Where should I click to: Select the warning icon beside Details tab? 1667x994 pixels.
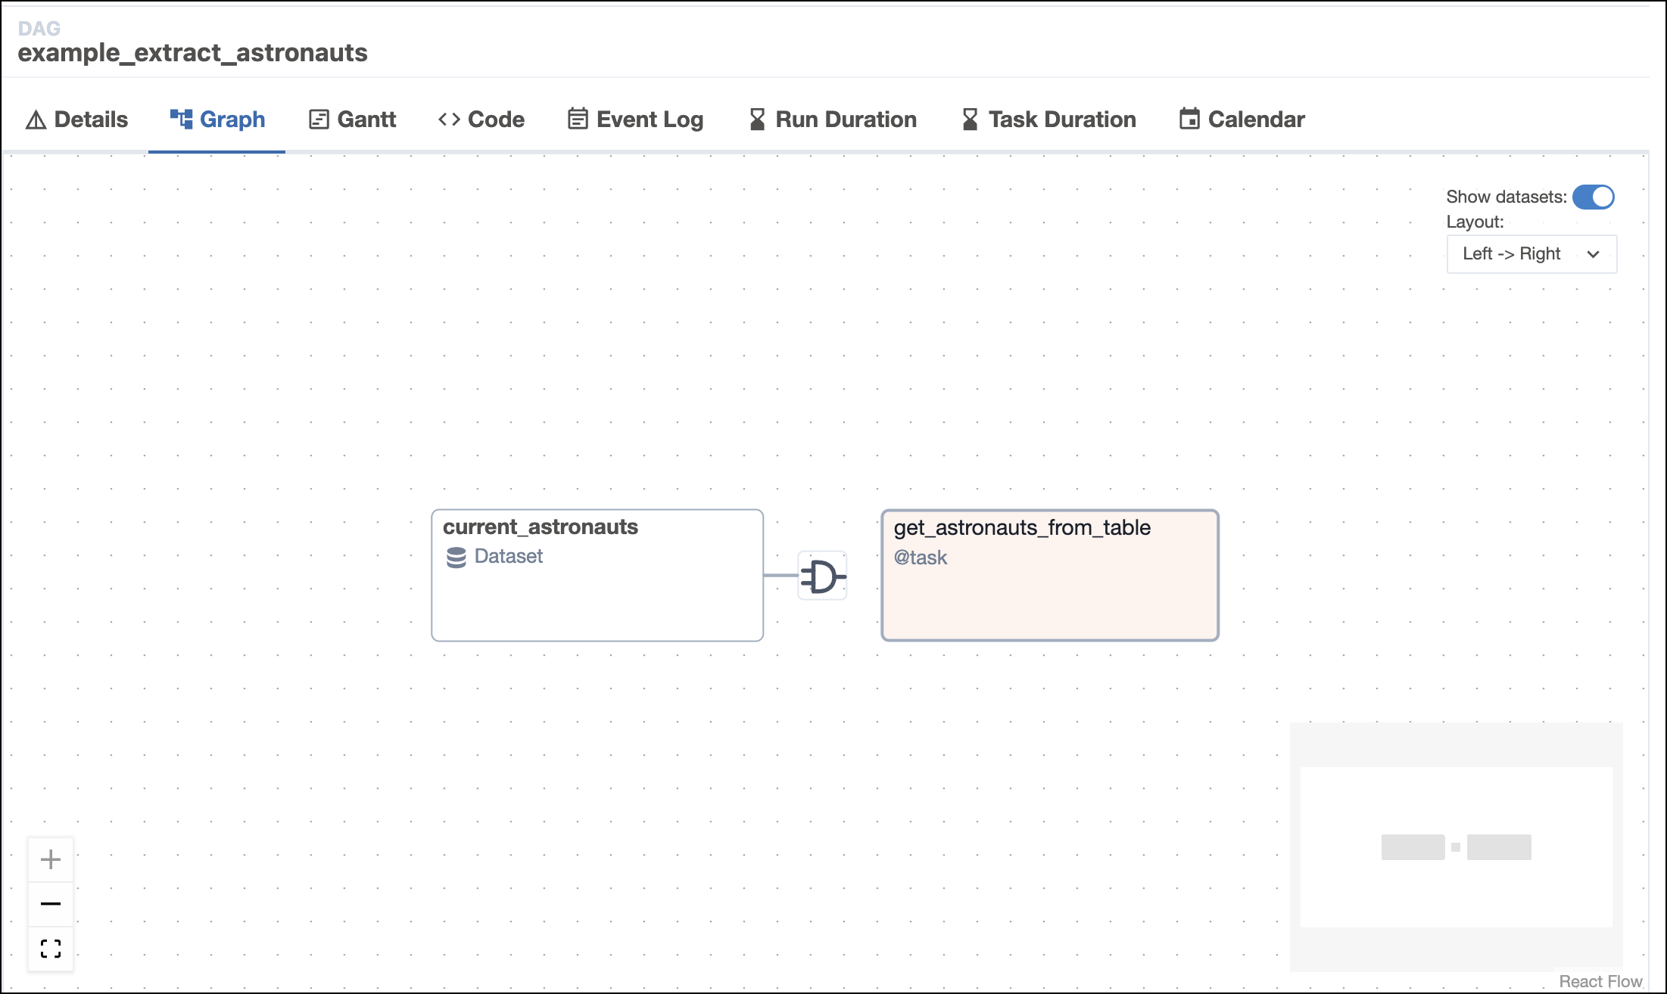pyautogui.click(x=35, y=119)
